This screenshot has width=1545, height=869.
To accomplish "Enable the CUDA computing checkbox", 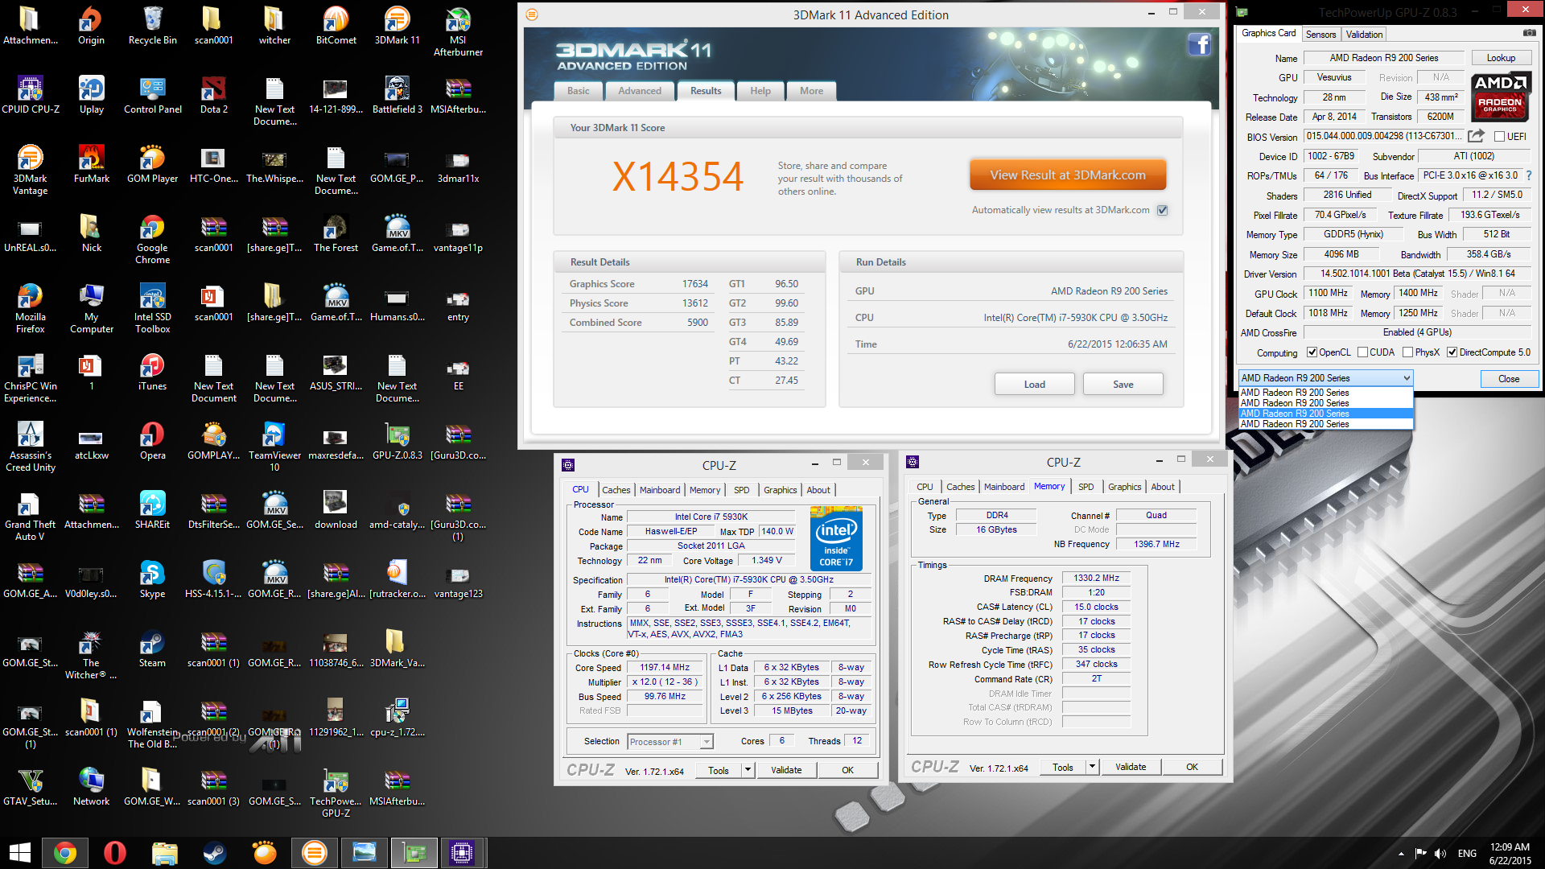I will 1363,352.
